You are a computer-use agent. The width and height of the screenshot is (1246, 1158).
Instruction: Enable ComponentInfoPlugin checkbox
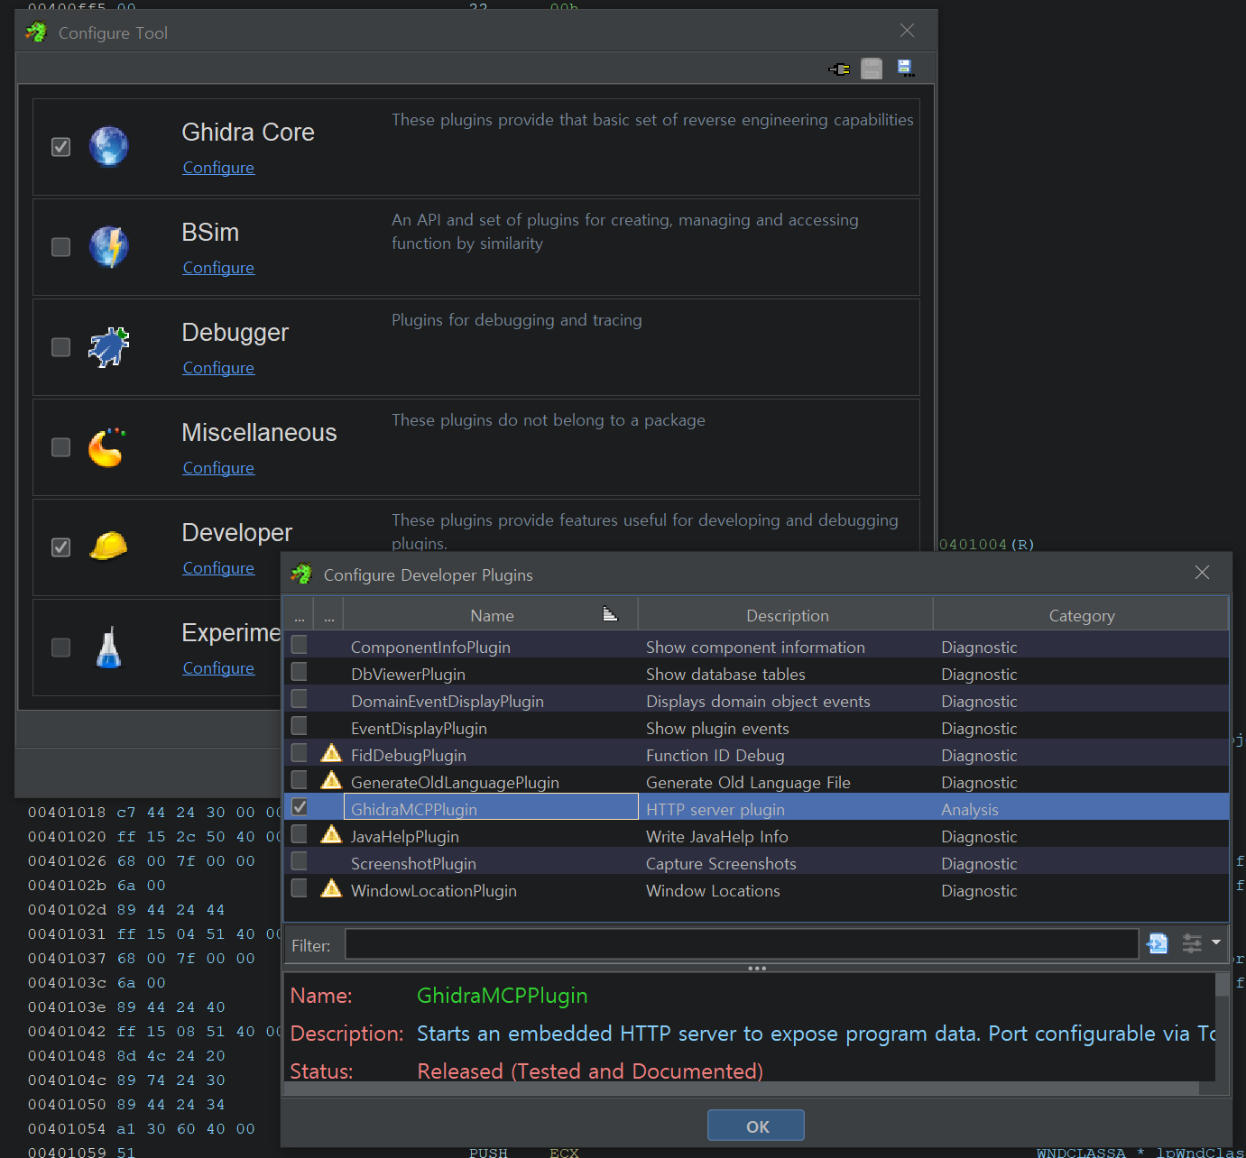(299, 645)
